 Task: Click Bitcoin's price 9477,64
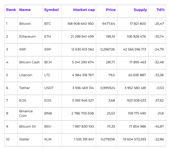(109, 24)
